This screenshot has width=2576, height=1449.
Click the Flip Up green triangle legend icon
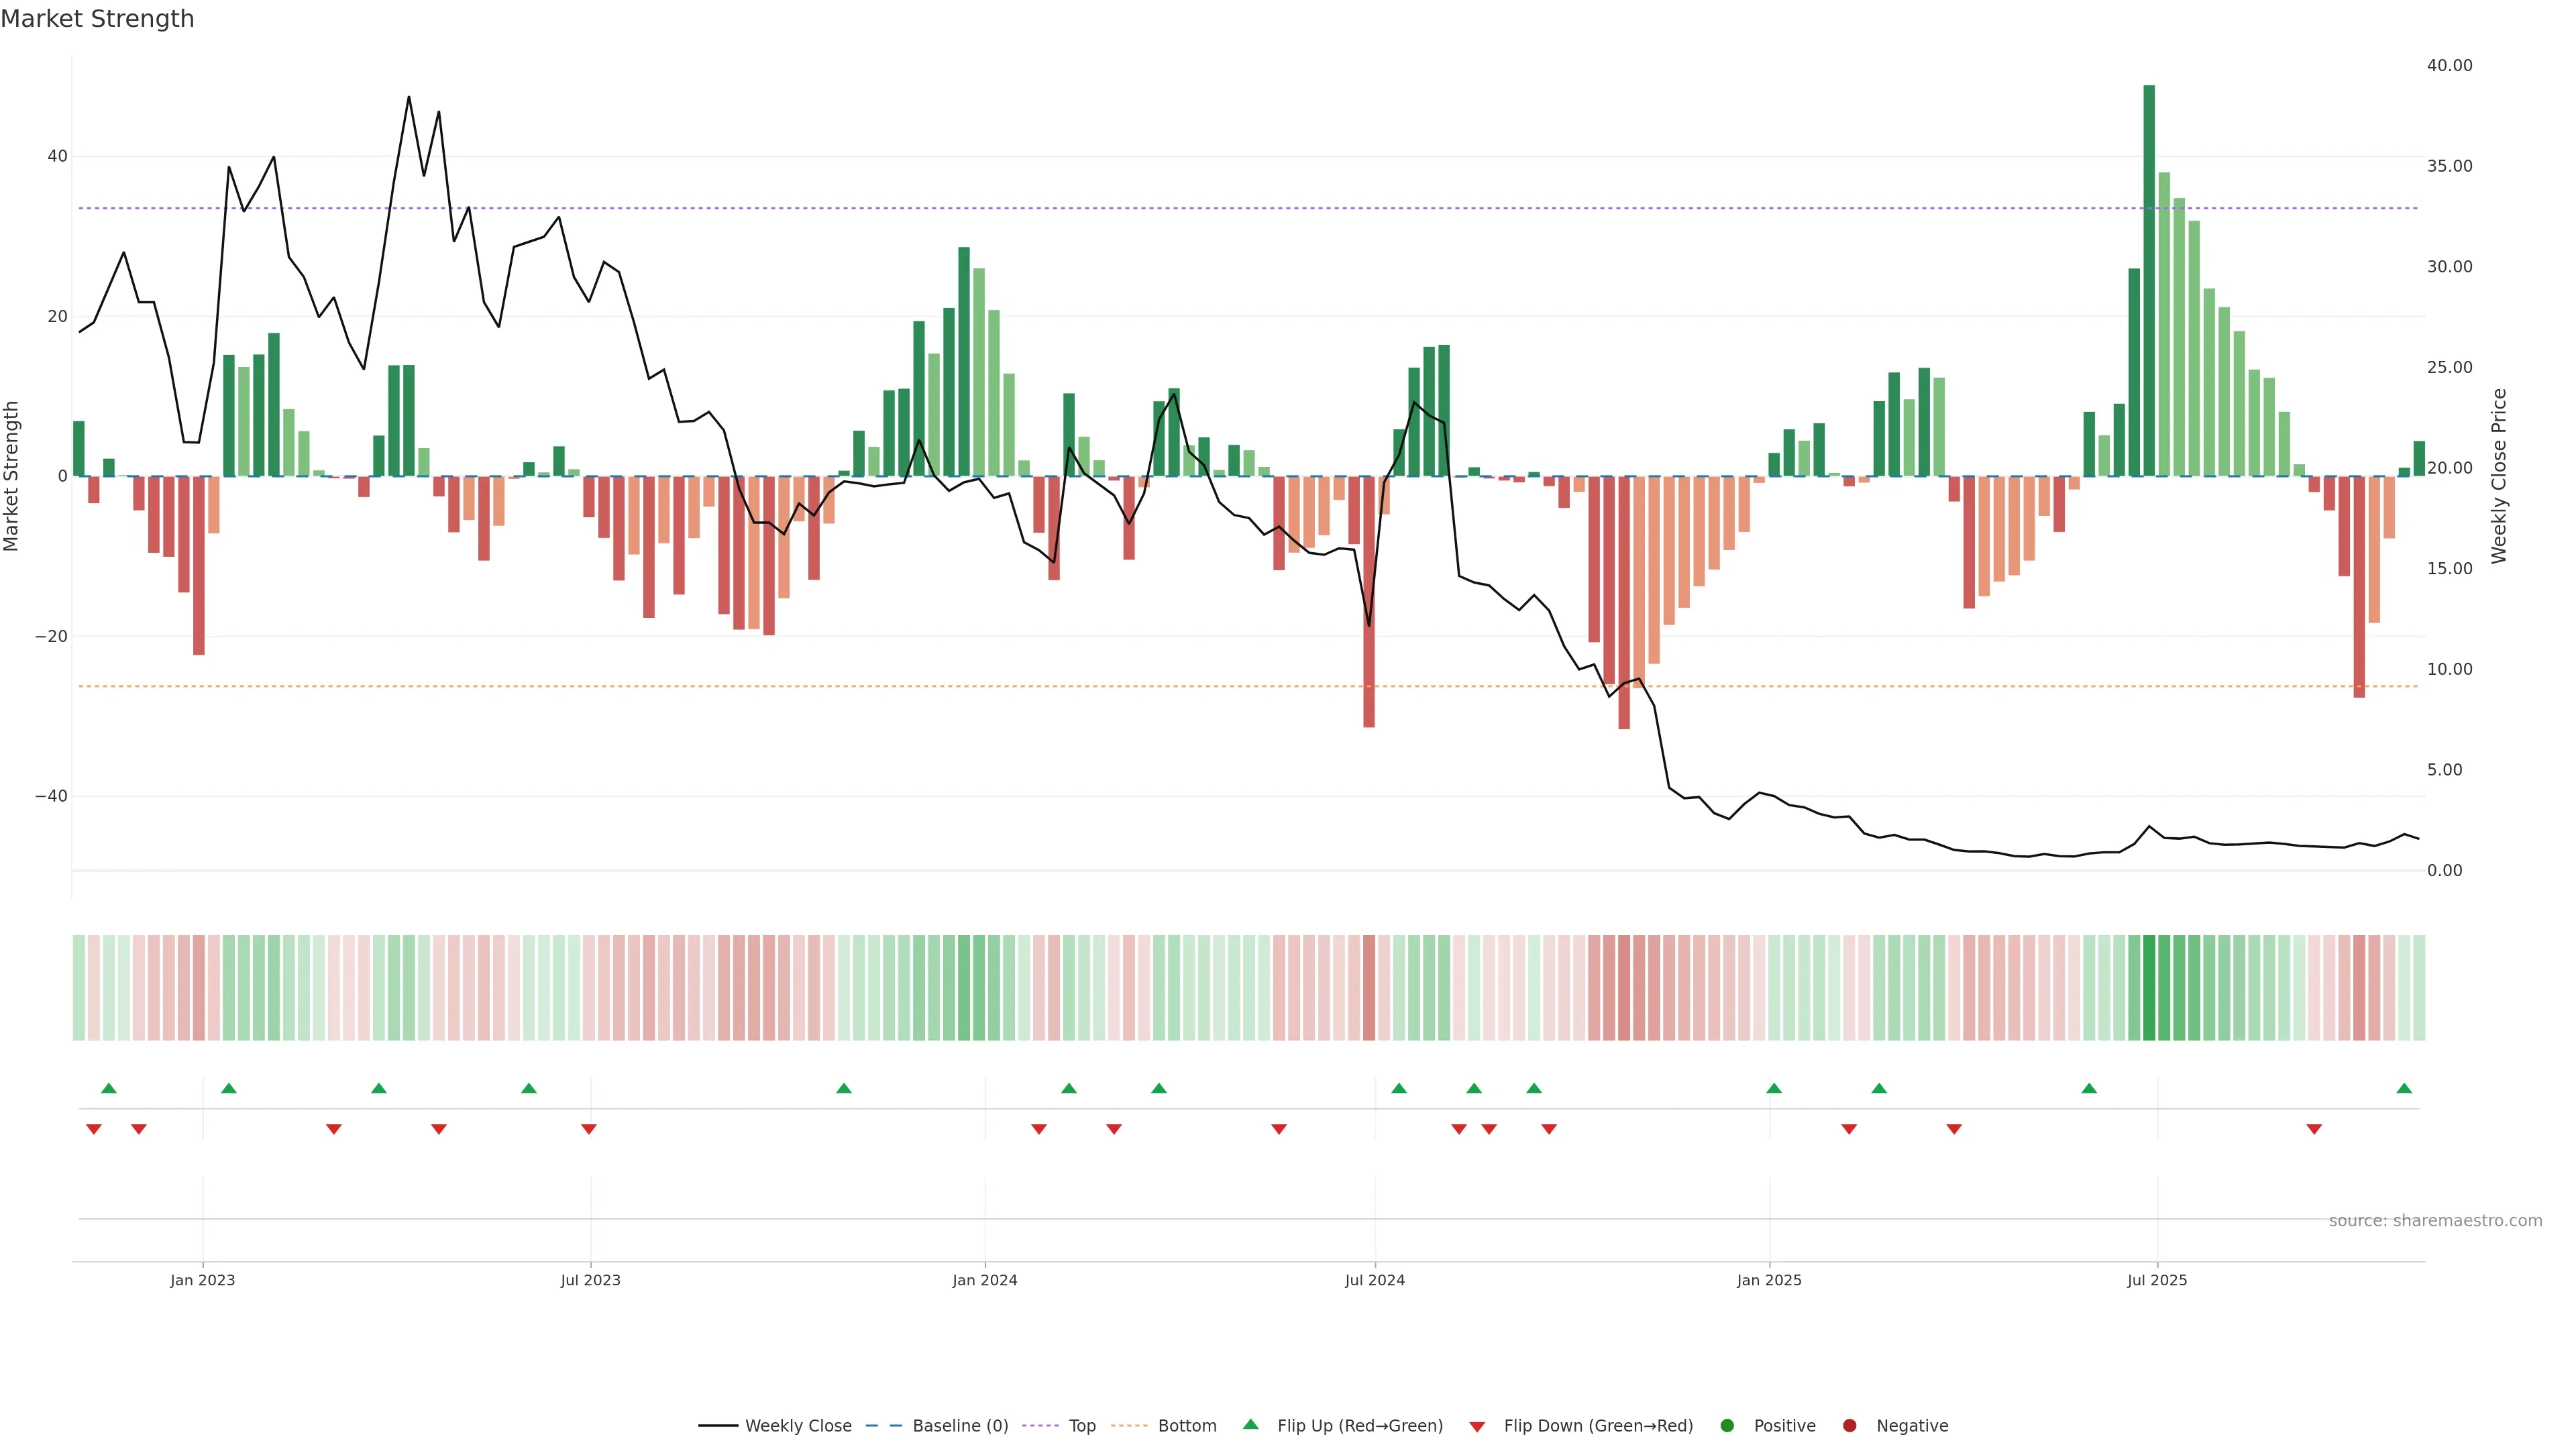tap(1250, 1424)
